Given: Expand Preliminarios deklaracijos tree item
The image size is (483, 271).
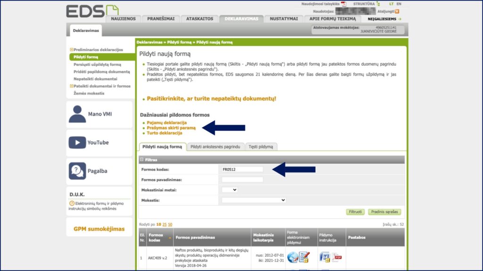Looking at the screenshot, I should [x=72, y=49].
